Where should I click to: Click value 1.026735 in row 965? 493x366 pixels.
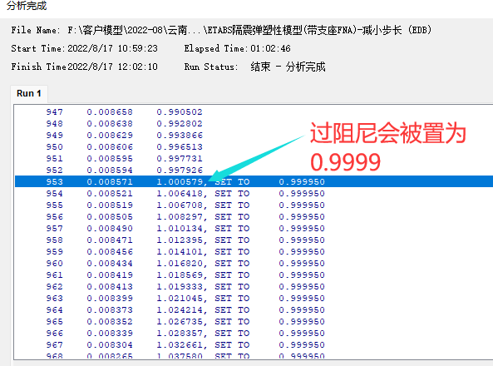coord(180,322)
